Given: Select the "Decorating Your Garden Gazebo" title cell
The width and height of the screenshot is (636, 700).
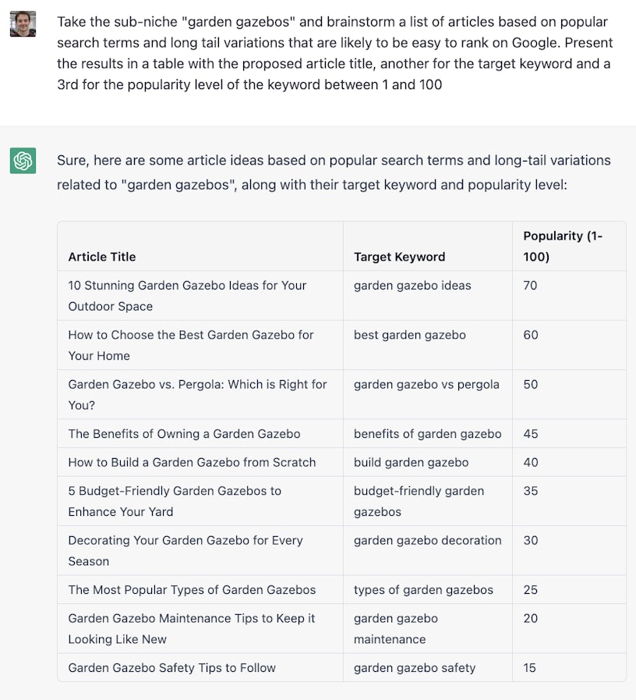Looking at the screenshot, I should 185,550.
